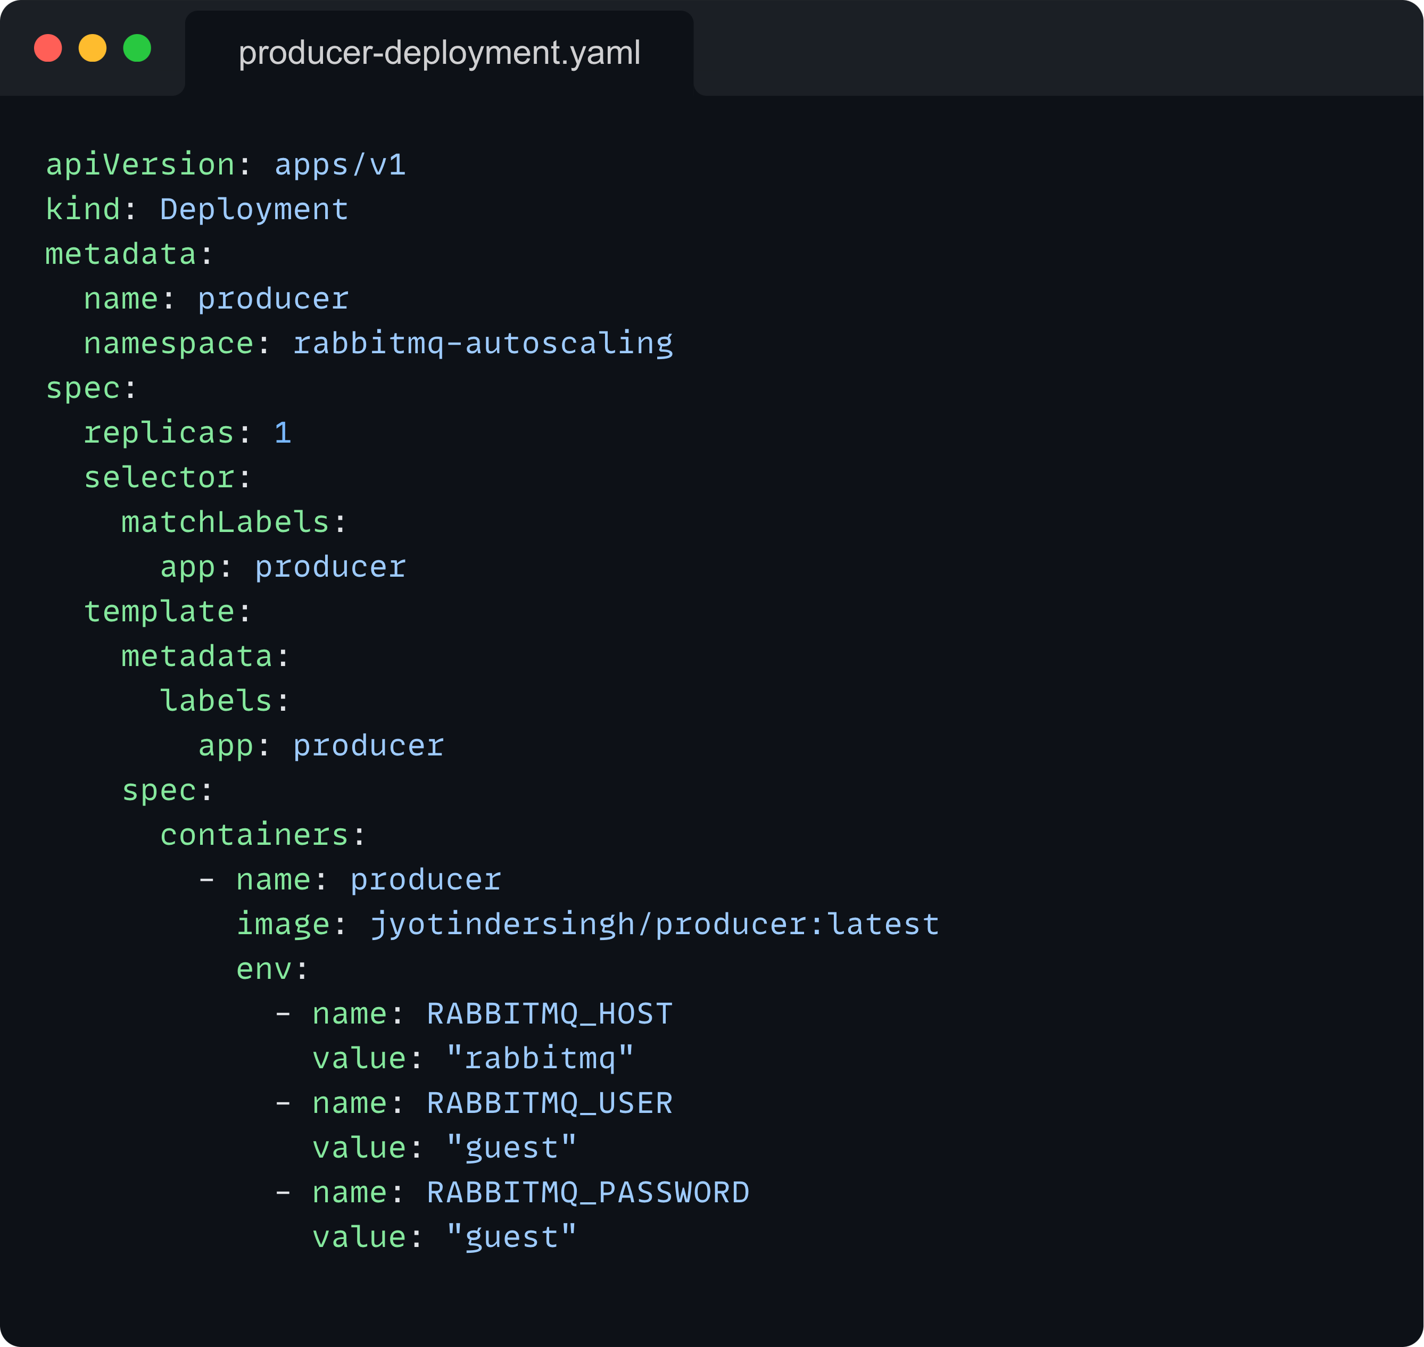Select the producer-deployment.yaml tab
The width and height of the screenshot is (1424, 1347).
click(x=439, y=53)
